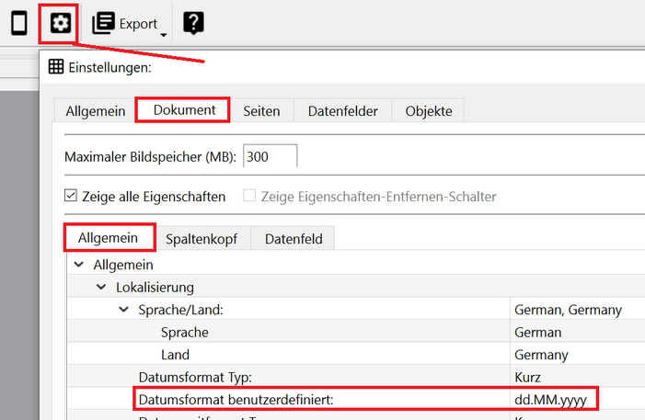The height and width of the screenshot is (420, 645).
Task: Edit the Maximaler Bildspeicher value field
Action: (270, 157)
